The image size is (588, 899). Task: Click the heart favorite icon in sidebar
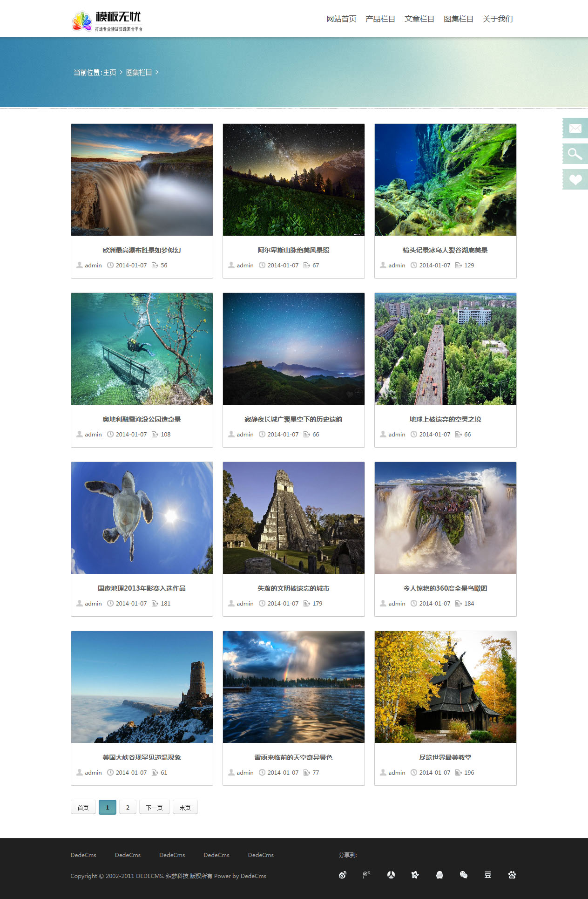tap(575, 179)
